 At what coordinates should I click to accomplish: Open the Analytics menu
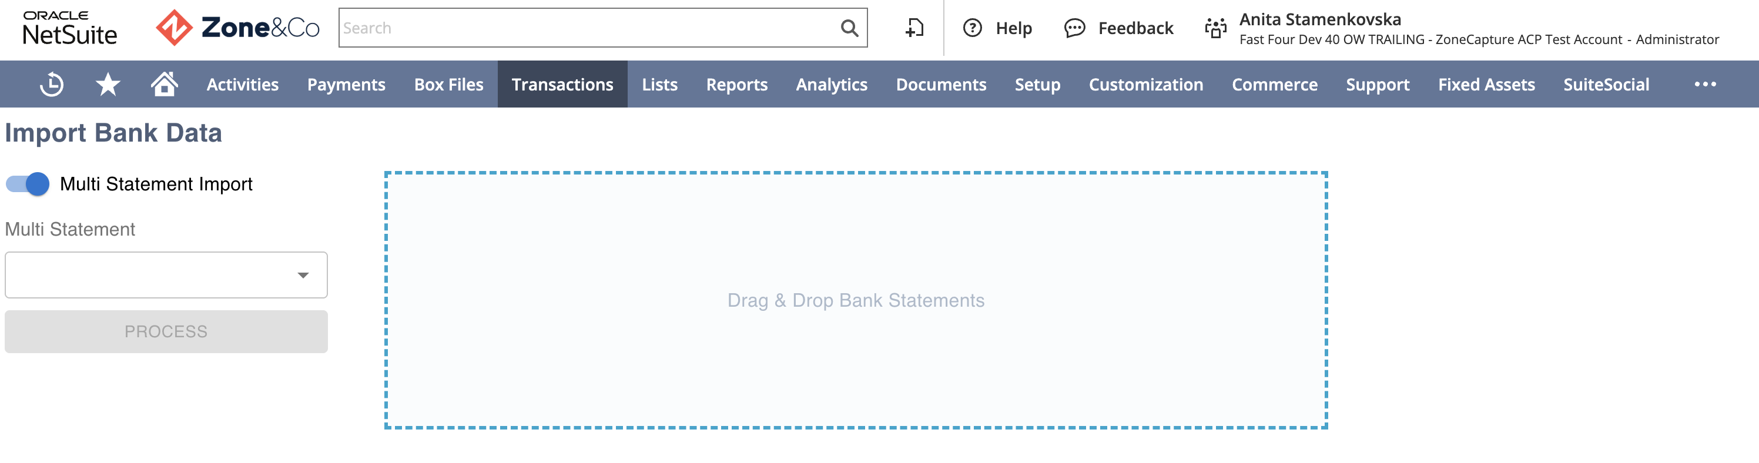coord(832,84)
